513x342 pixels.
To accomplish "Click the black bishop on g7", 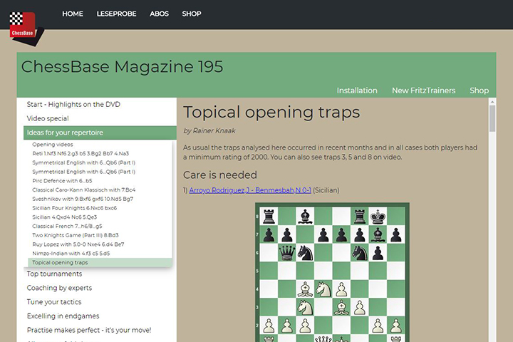I will tap(378, 234).
